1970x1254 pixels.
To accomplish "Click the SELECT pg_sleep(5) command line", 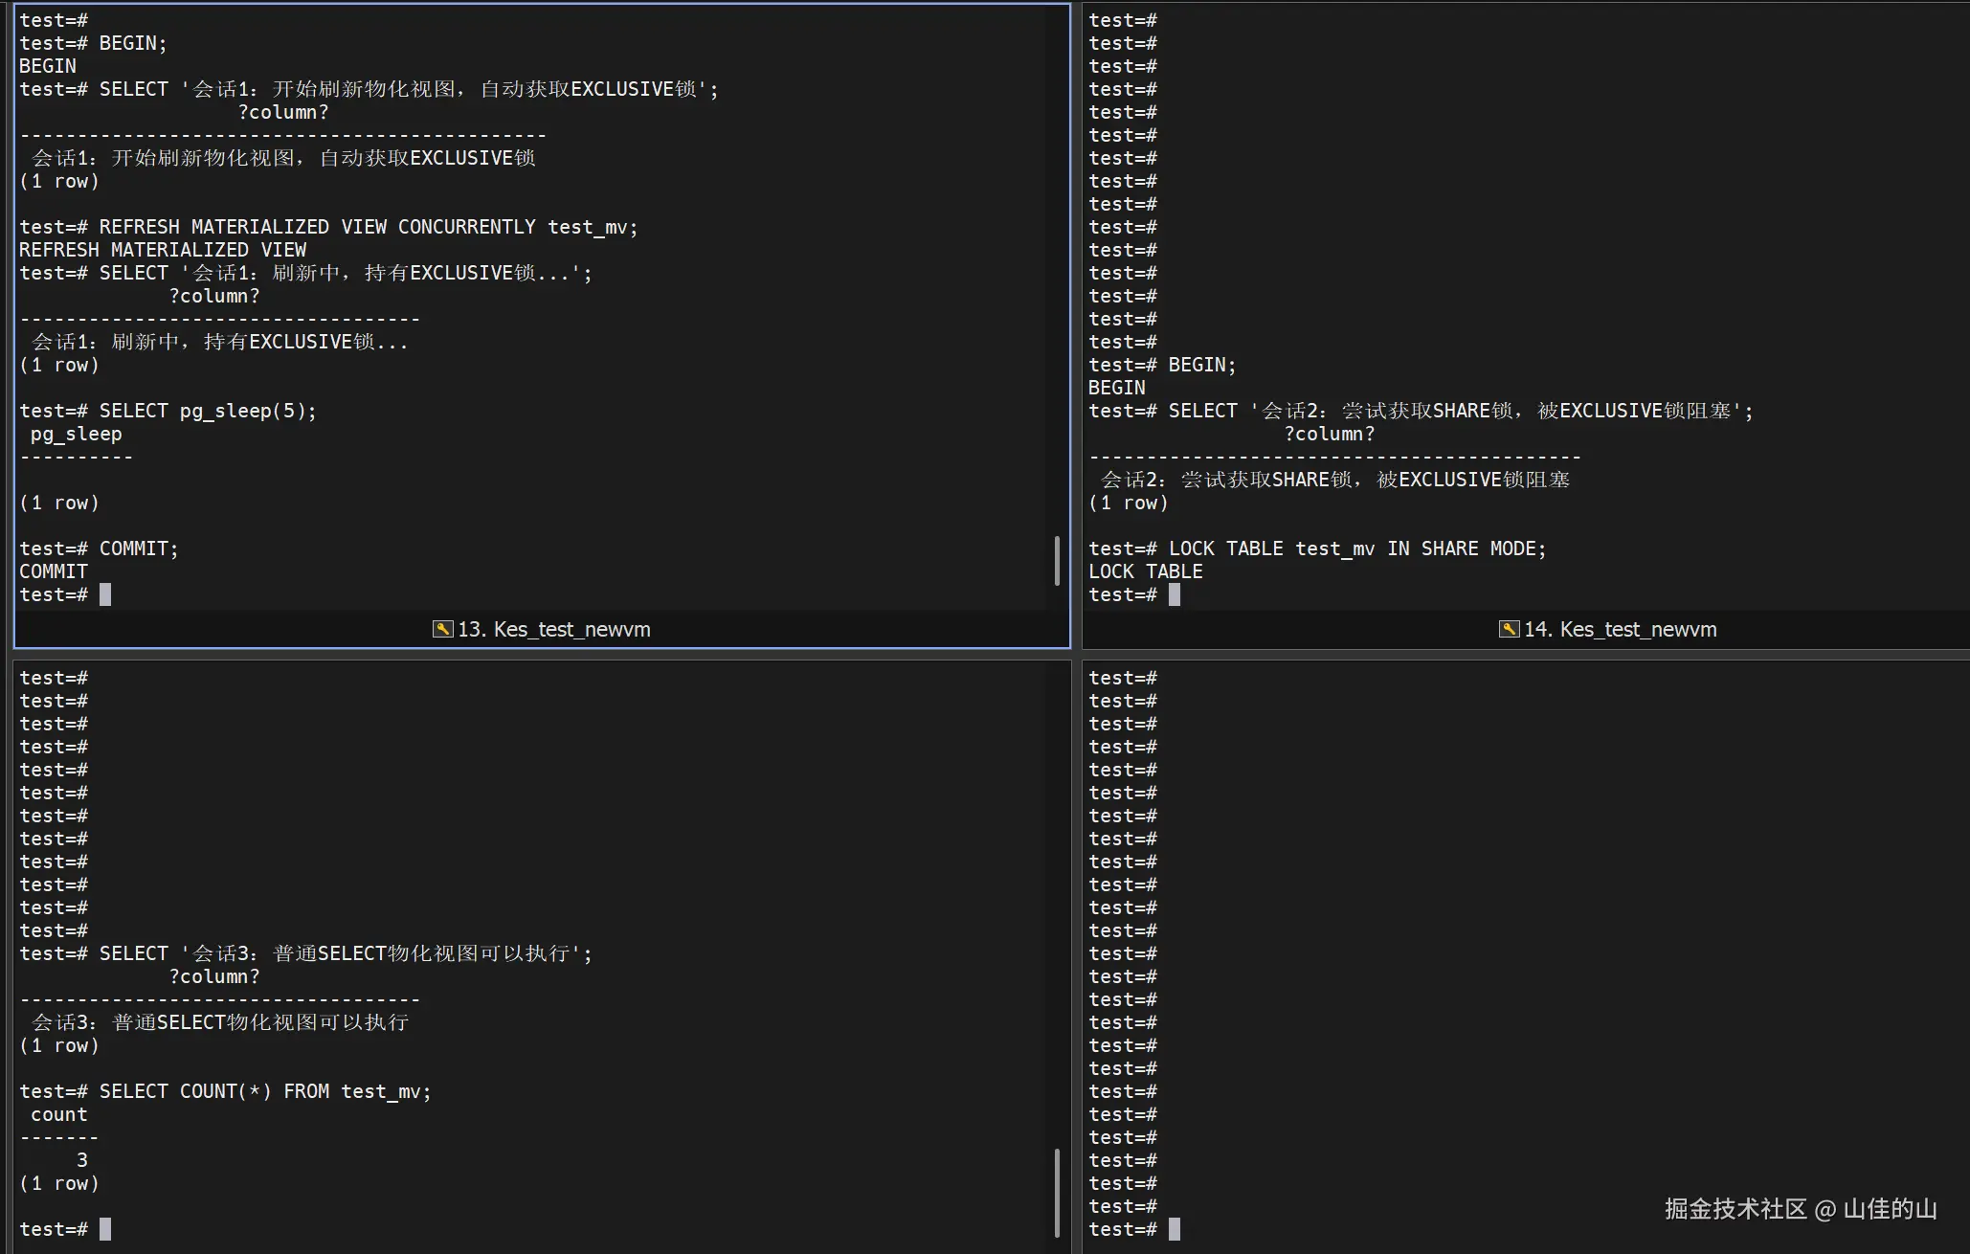I will (207, 411).
